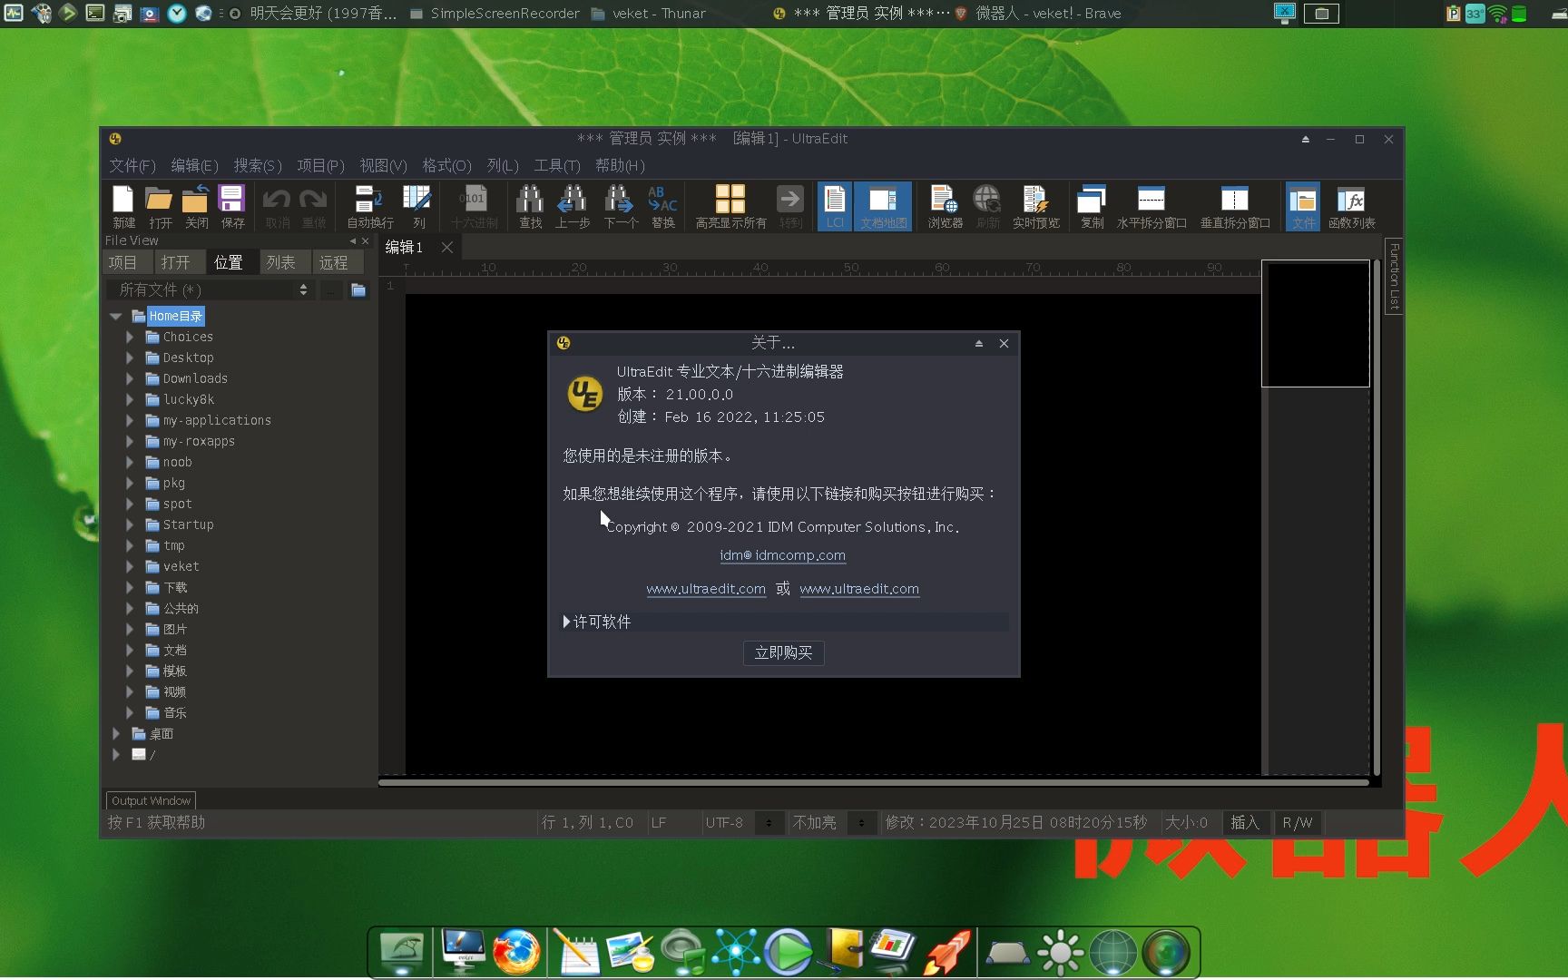
Task: Click the 浏览器 (Browser) toolbar icon
Action: [x=945, y=206]
